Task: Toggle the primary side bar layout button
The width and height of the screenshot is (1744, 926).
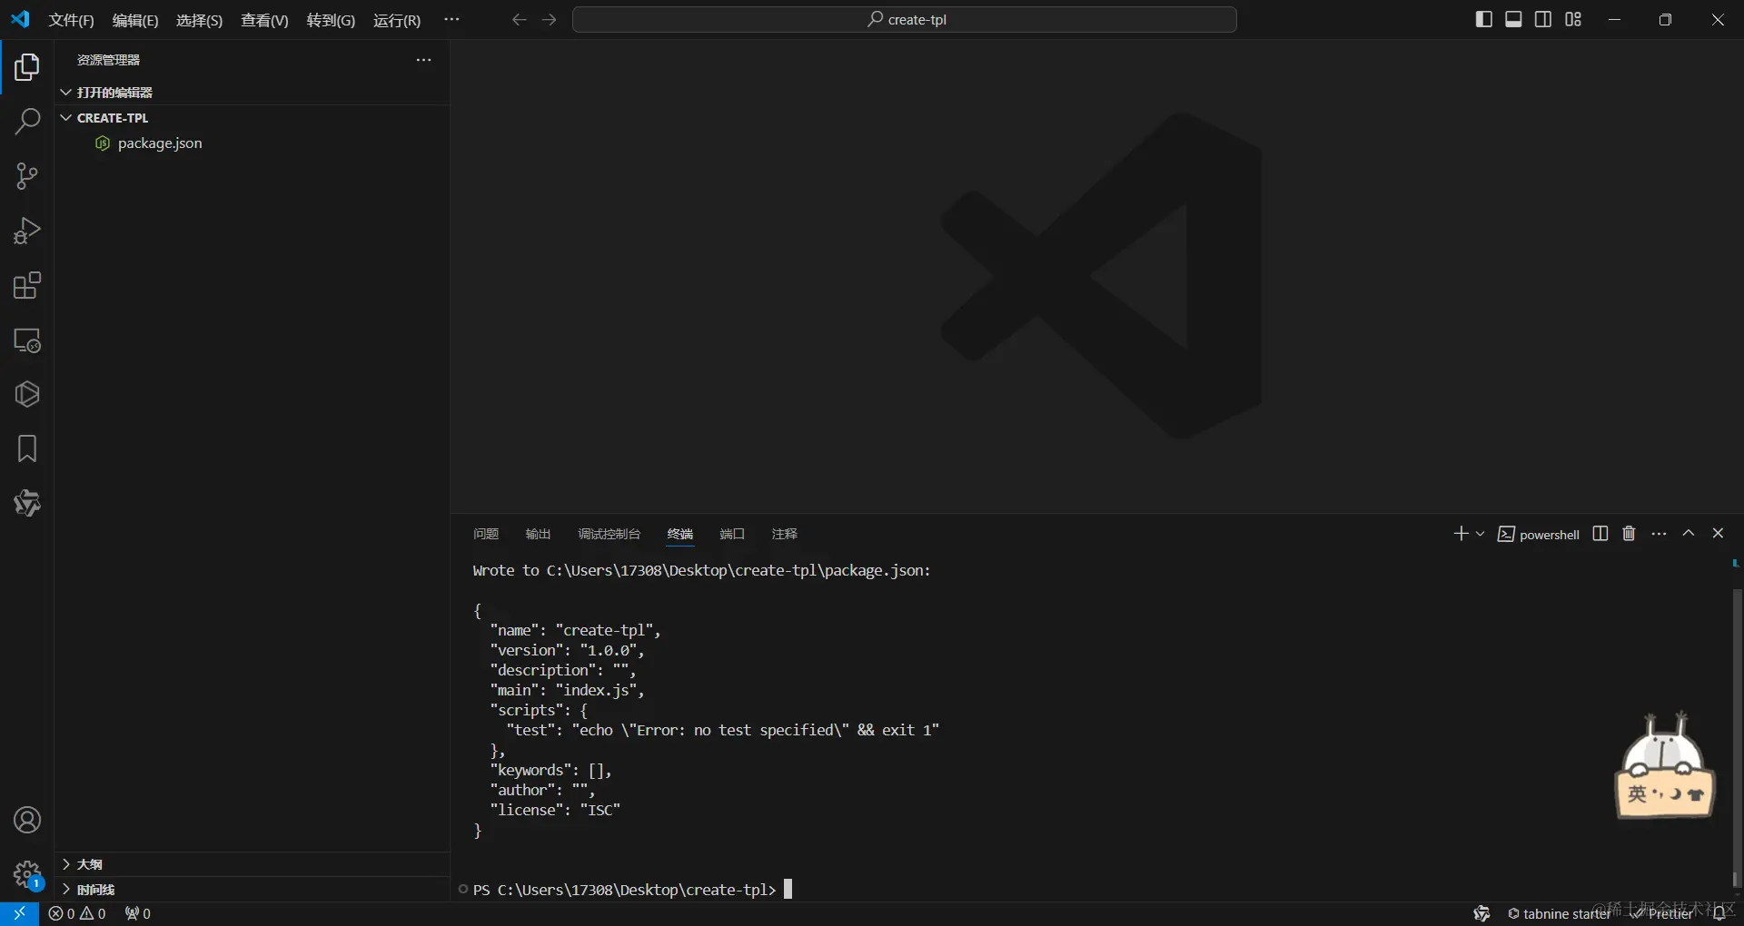Action: [1484, 19]
